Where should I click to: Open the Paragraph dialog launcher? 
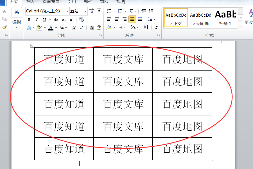159,35
